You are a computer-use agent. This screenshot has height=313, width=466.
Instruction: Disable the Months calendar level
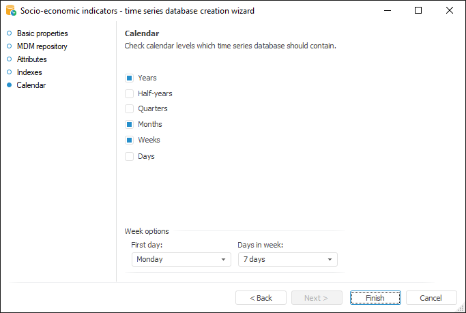pyautogui.click(x=129, y=124)
